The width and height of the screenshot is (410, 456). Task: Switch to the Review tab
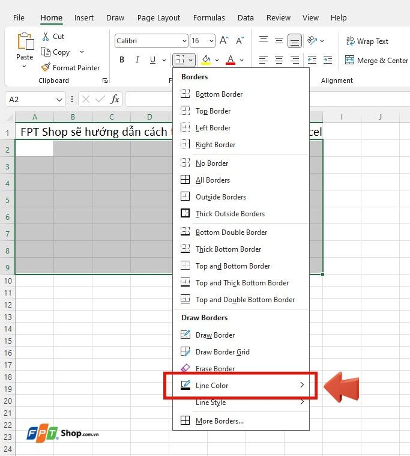[279, 18]
